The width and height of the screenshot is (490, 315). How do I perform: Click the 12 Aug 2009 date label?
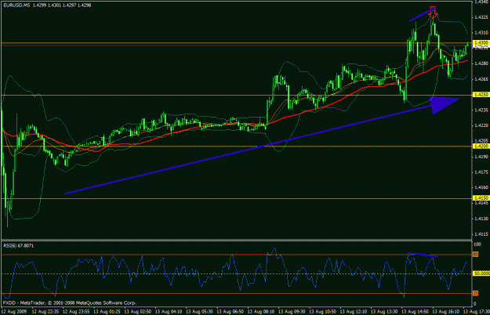tap(14, 312)
